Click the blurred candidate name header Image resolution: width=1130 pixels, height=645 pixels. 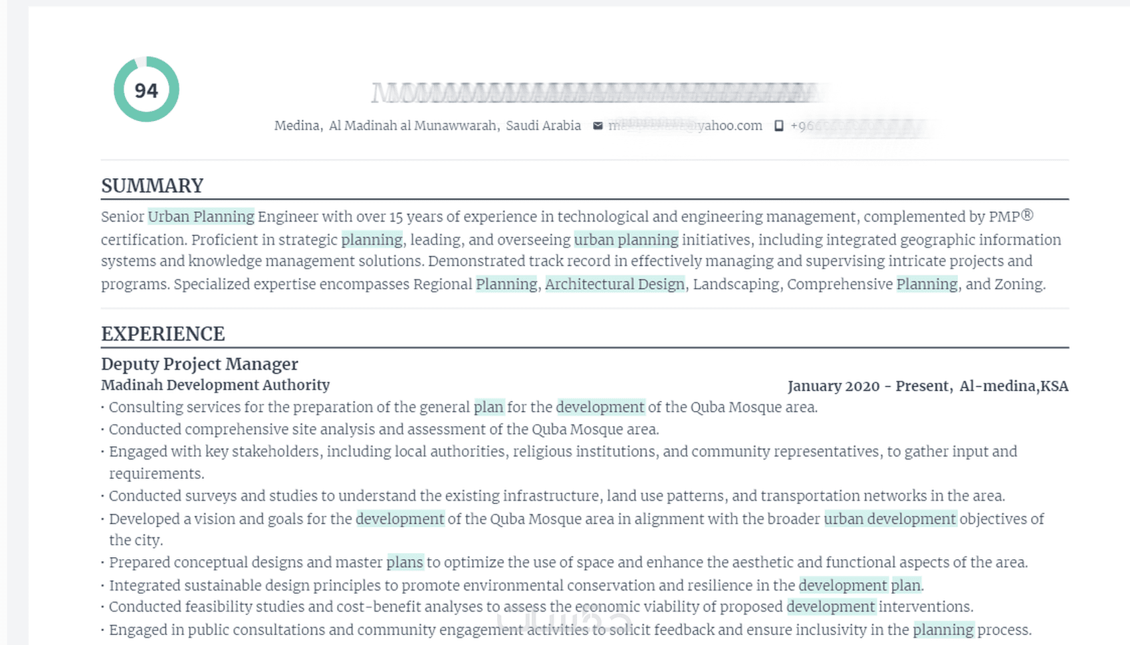tap(592, 94)
